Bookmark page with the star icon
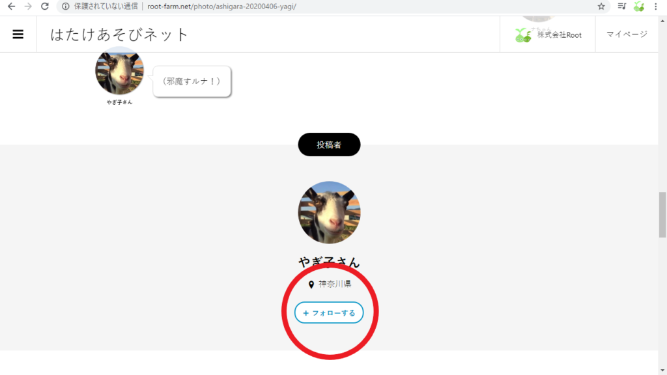 point(601,7)
